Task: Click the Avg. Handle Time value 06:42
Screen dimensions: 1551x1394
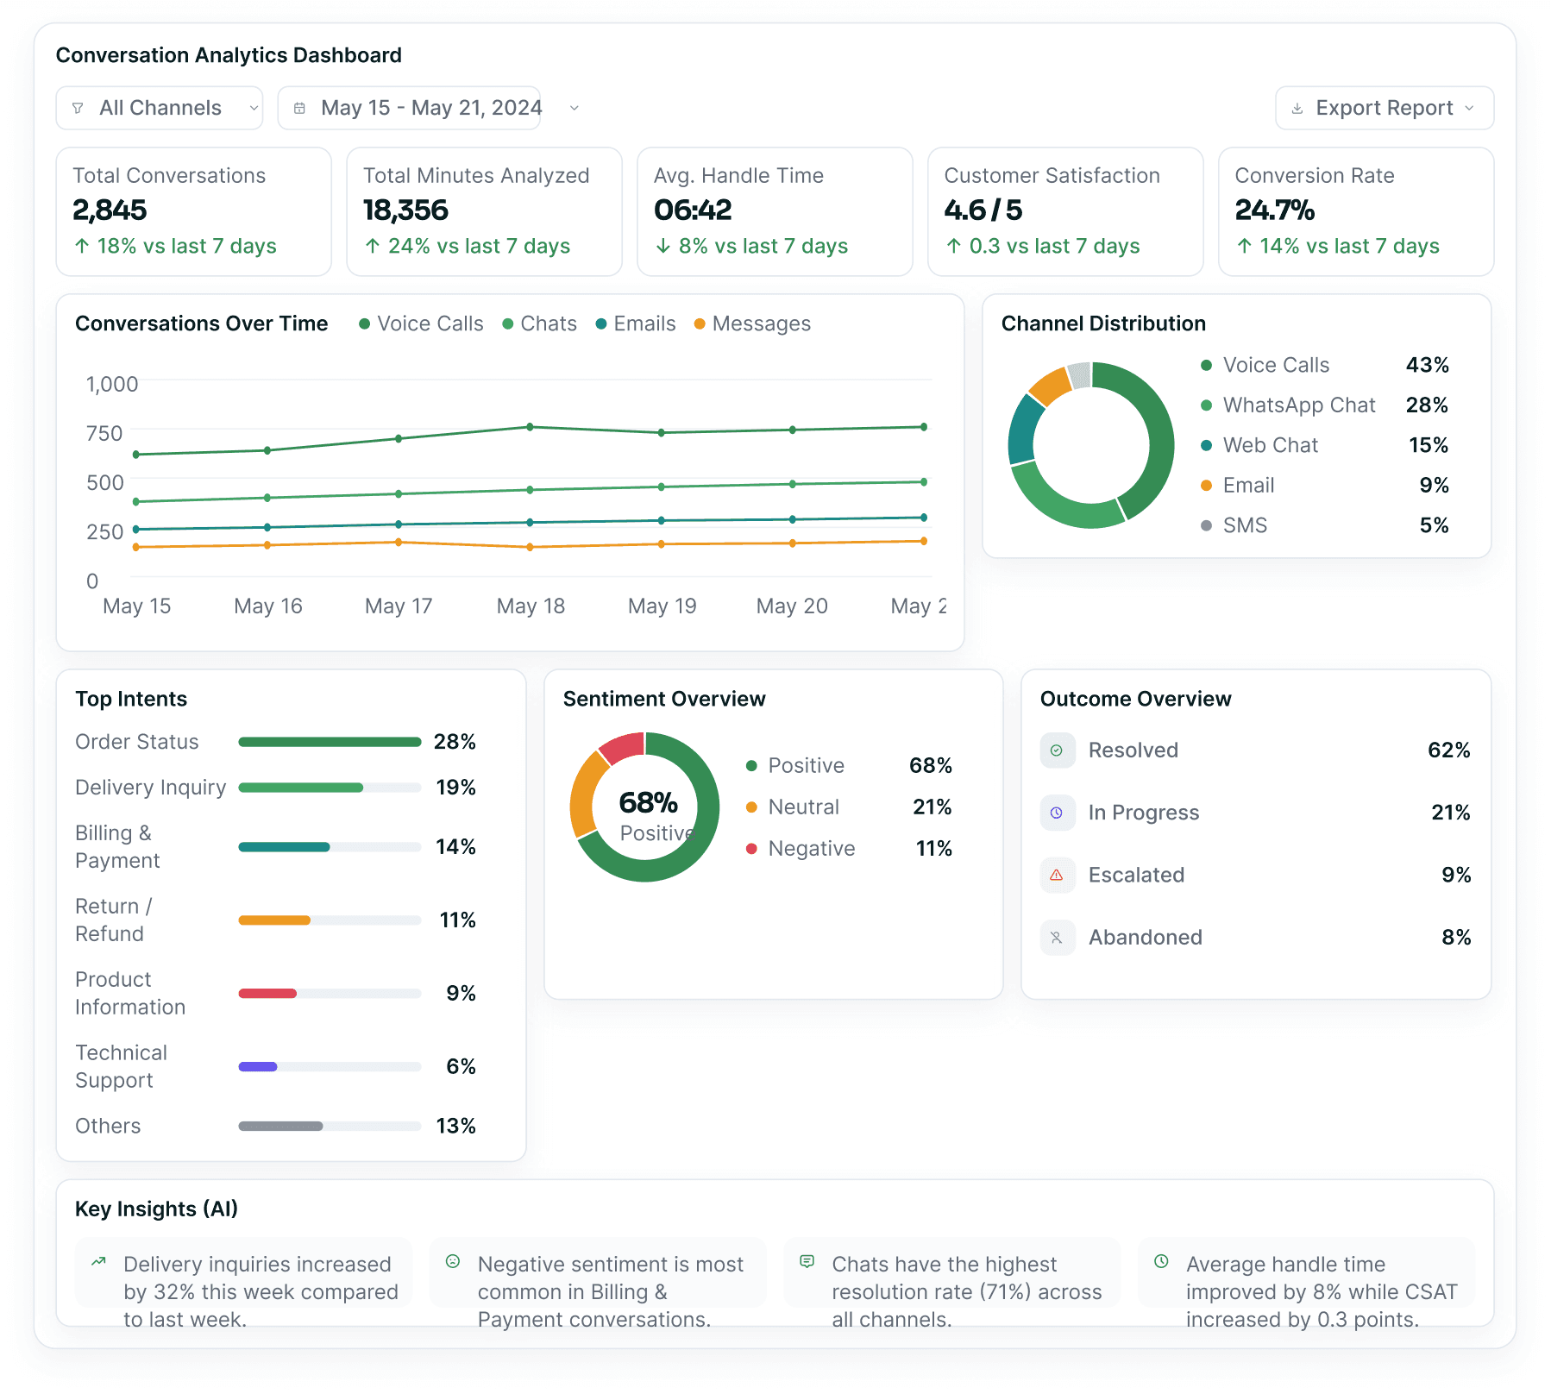Action: click(x=693, y=210)
